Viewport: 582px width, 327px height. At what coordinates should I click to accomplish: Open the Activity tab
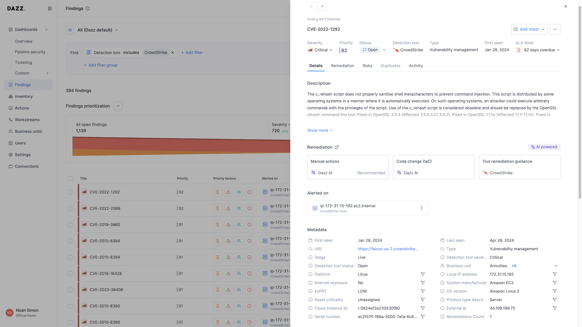[416, 66]
